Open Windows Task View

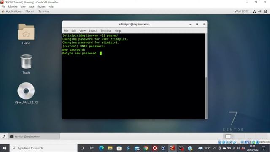click(92, 148)
